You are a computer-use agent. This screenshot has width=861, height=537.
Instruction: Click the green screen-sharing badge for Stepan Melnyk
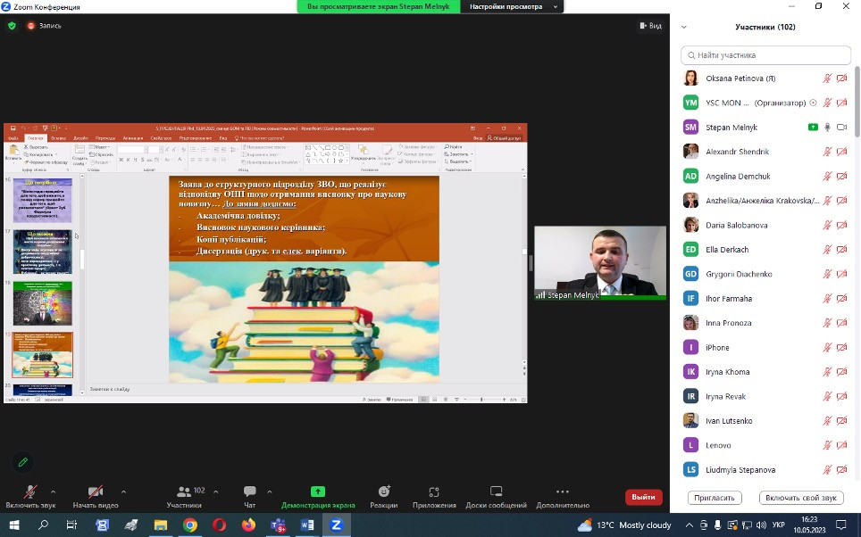[x=814, y=128]
